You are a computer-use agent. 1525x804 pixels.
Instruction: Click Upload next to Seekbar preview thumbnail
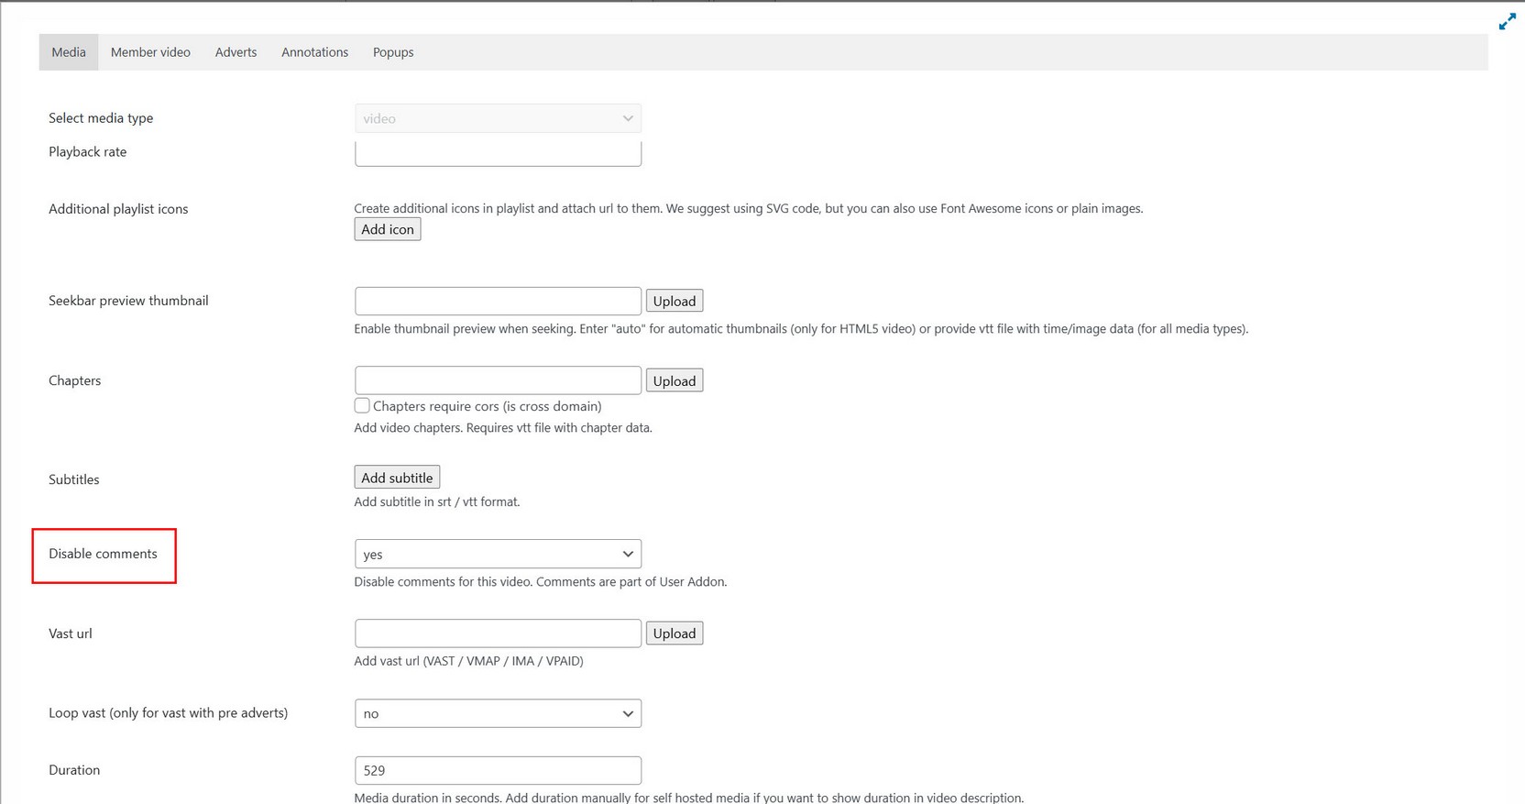pyautogui.click(x=675, y=301)
